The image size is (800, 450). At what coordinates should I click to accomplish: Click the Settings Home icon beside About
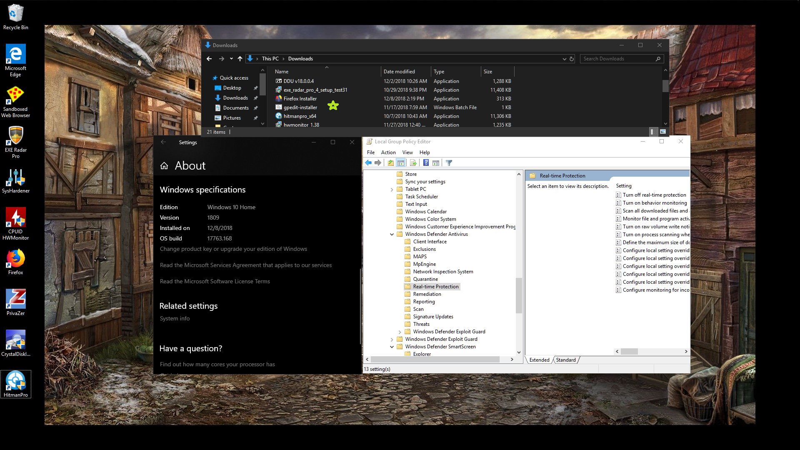point(164,166)
